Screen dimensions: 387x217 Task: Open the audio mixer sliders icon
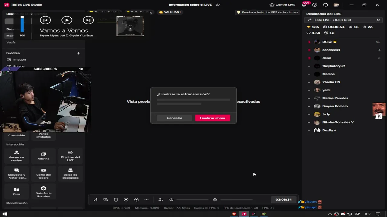[161, 200]
